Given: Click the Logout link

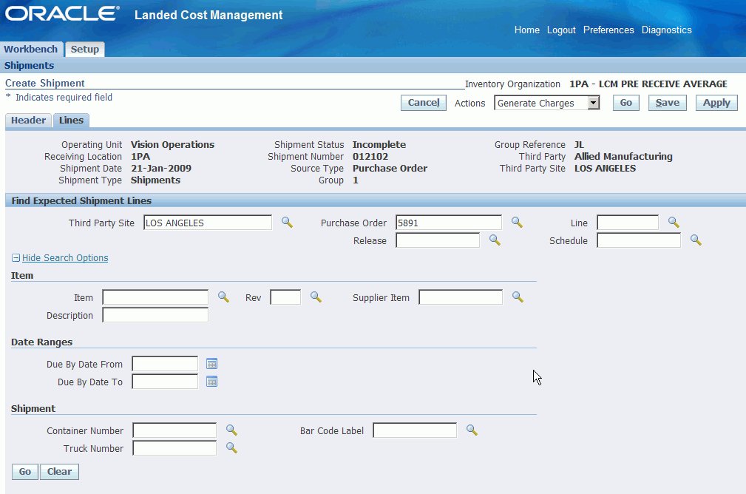Looking at the screenshot, I should 561,30.
